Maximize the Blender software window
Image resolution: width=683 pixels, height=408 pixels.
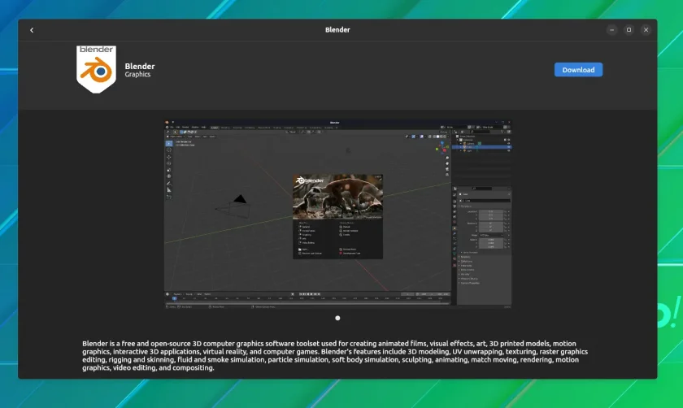click(x=629, y=30)
